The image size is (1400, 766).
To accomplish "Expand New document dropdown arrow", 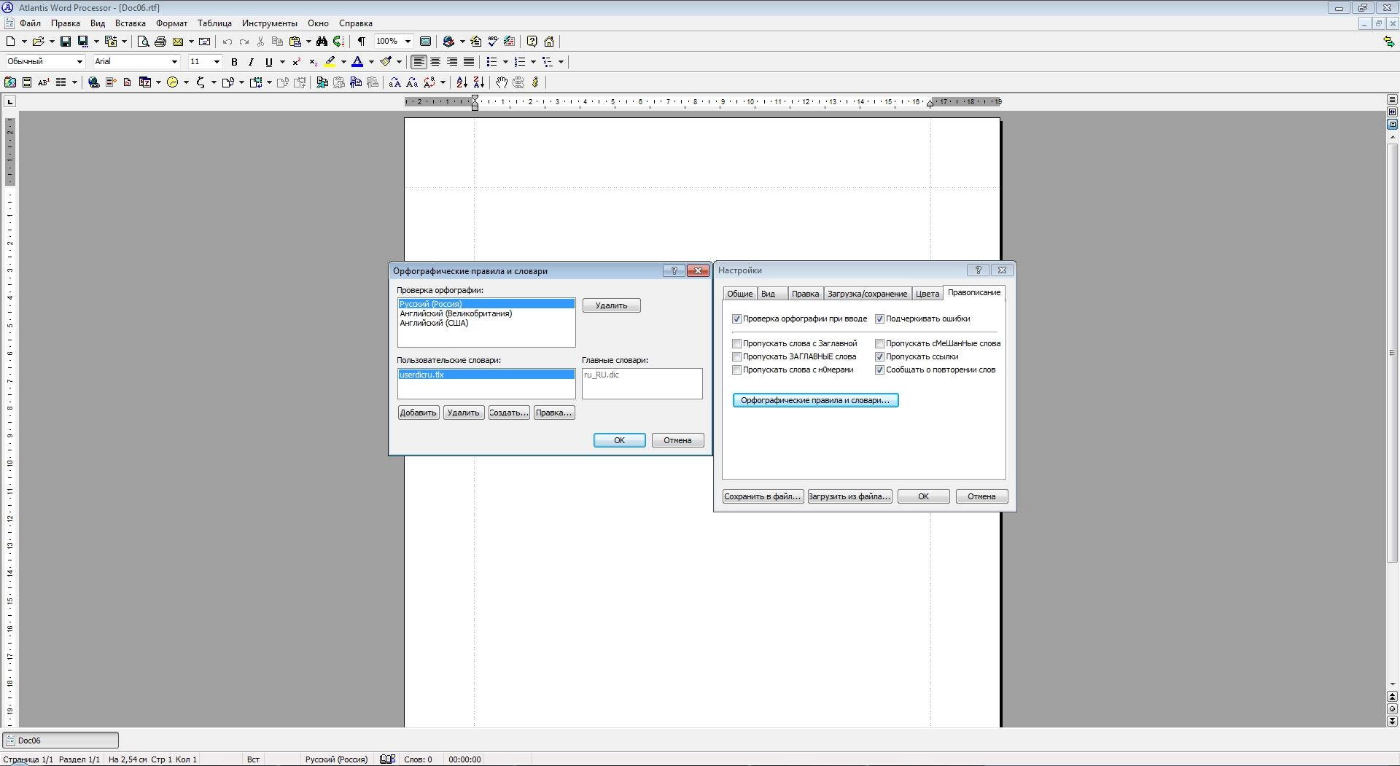I will pyautogui.click(x=24, y=42).
